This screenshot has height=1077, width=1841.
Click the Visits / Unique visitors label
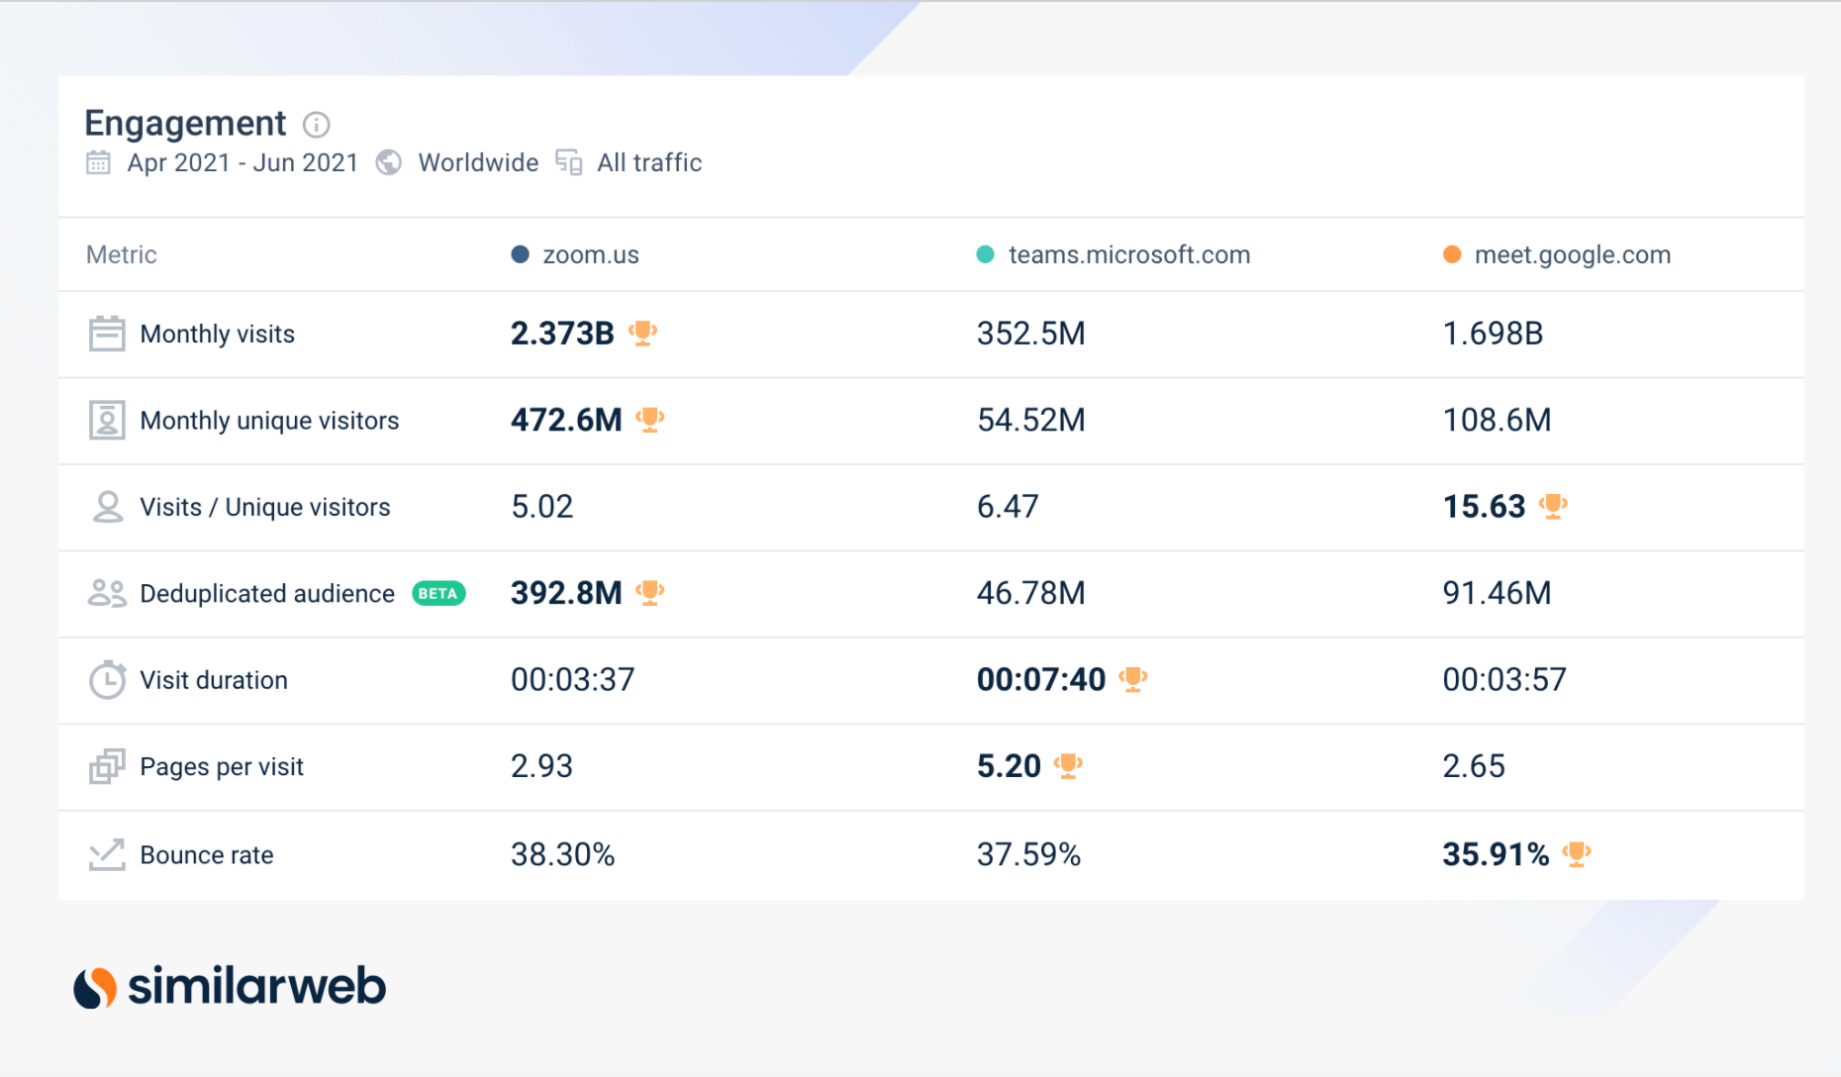[x=265, y=507]
